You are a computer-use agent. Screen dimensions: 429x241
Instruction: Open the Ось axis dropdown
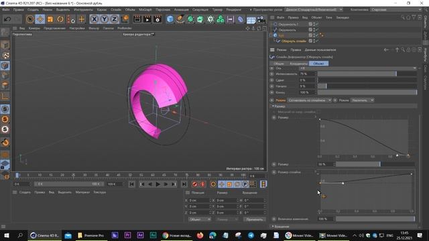(358, 68)
